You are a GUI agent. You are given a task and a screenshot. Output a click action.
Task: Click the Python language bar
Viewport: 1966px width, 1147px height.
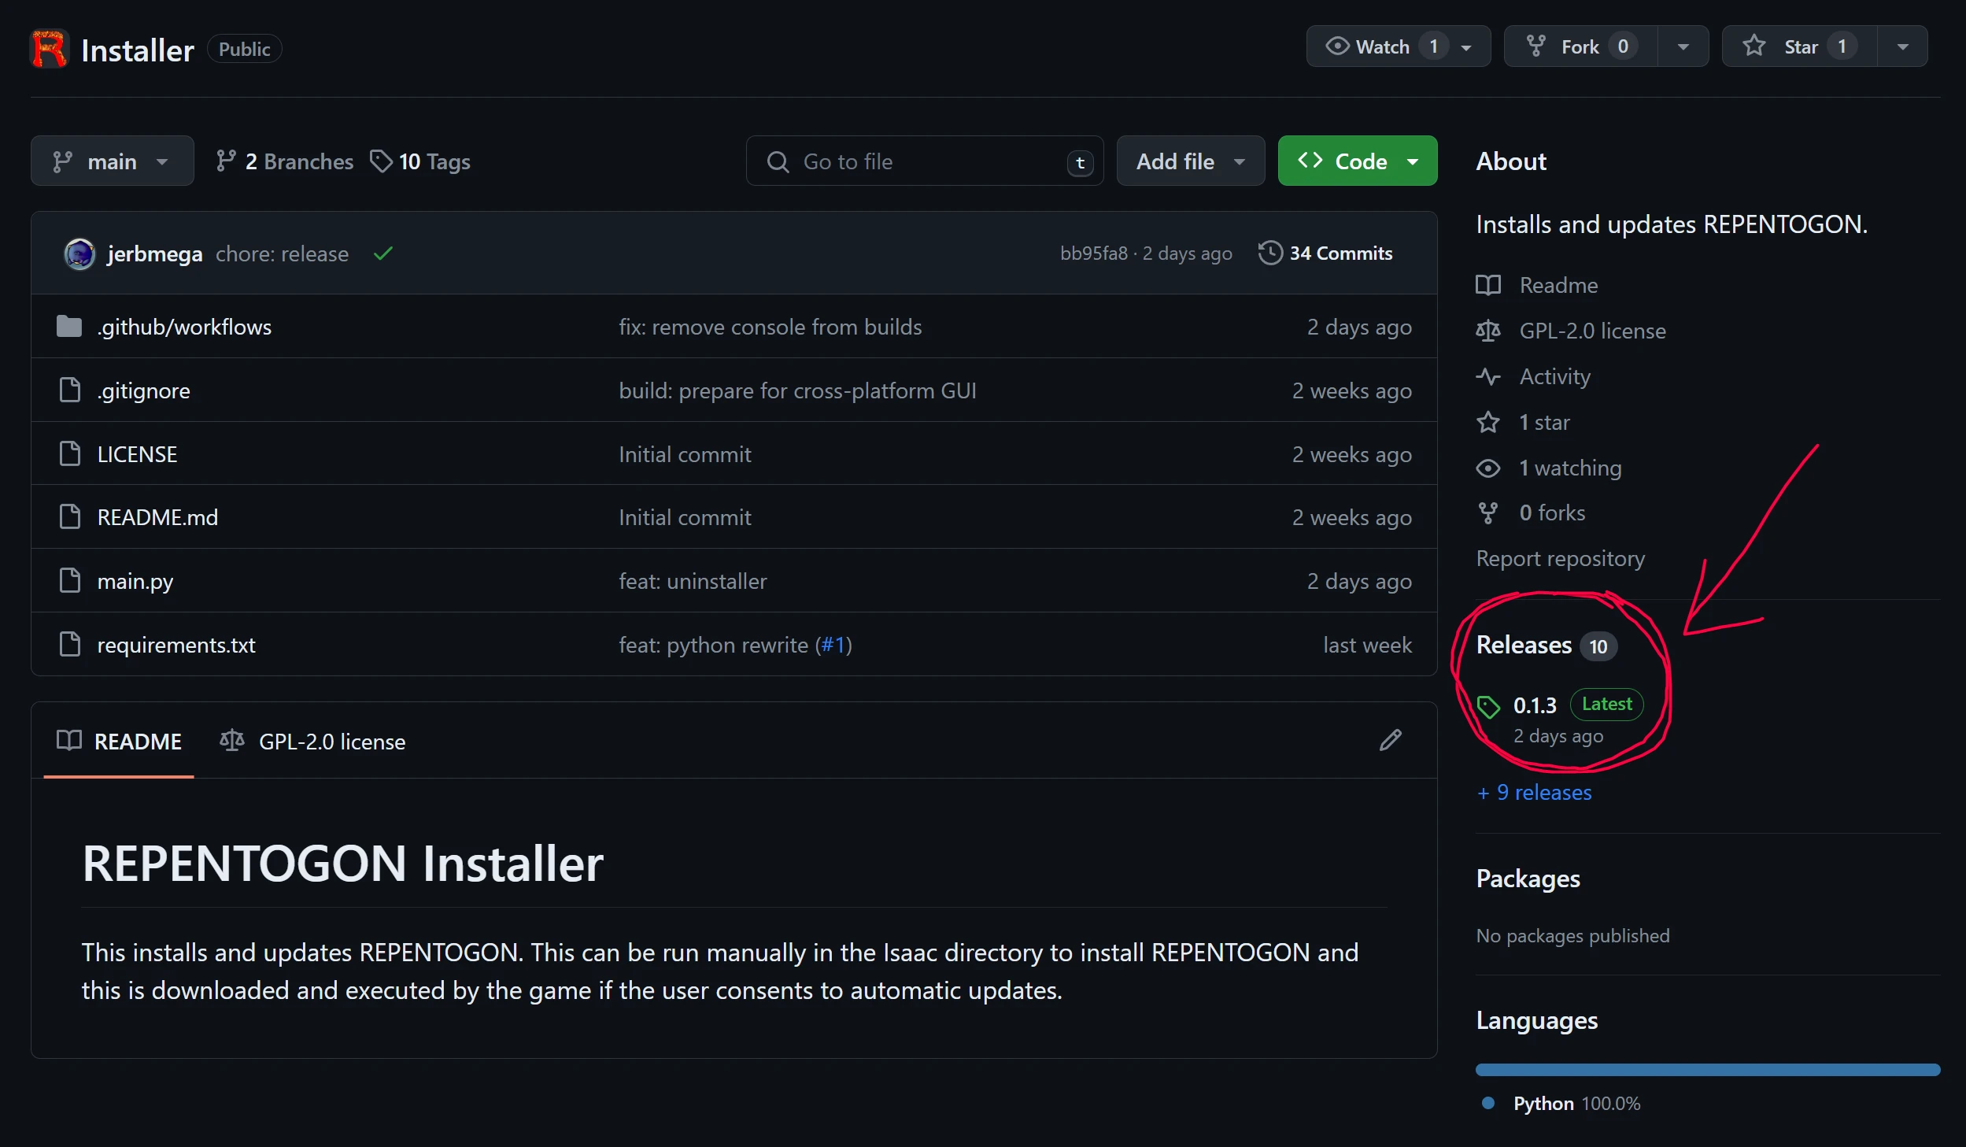tap(1707, 1069)
